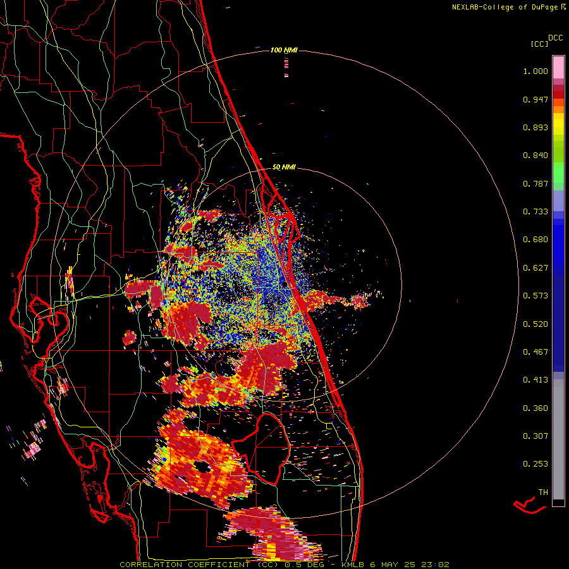Click the [CC] legend unit label

click(539, 44)
